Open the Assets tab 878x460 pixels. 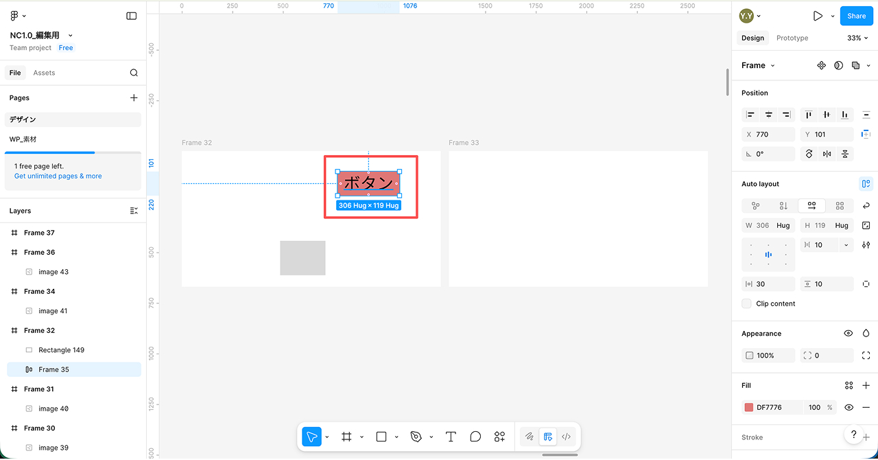tap(44, 73)
